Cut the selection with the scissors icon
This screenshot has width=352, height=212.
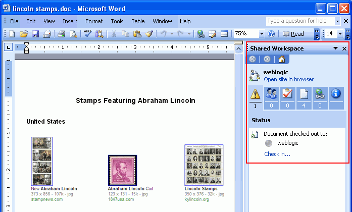(114, 34)
